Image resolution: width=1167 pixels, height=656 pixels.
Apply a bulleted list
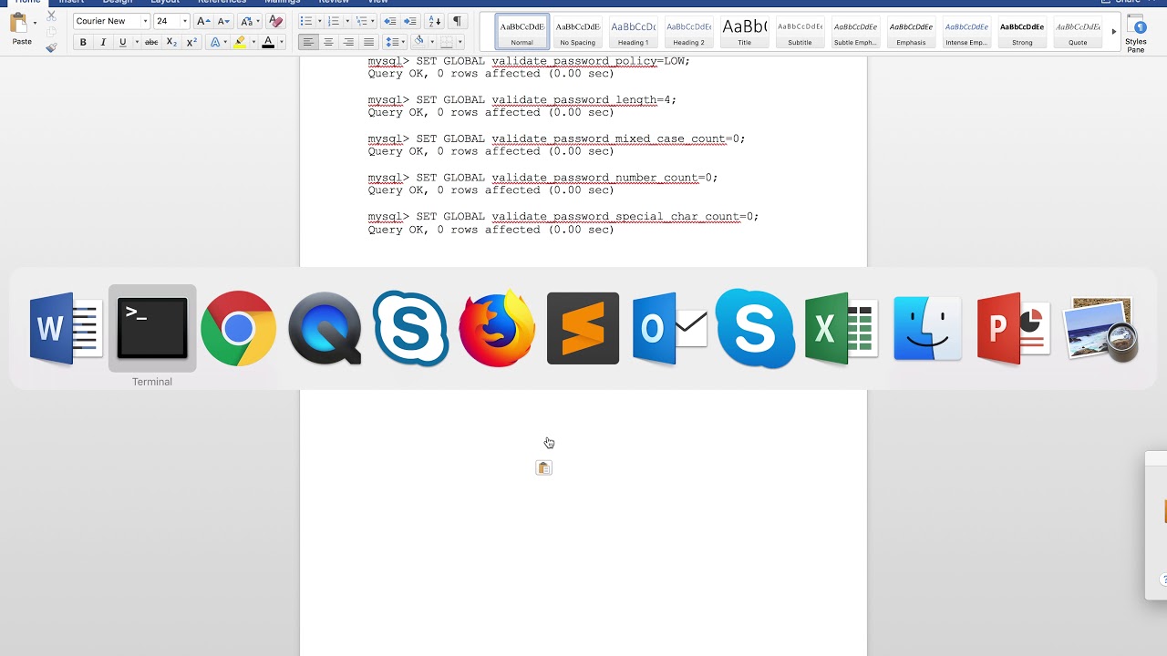pos(305,21)
